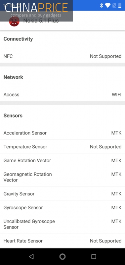Tap the no-SIM status icon
The width and height of the screenshot is (125, 265).
click(x=114, y=5)
